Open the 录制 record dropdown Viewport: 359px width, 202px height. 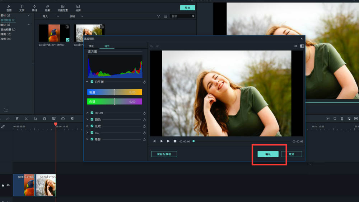(x=76, y=16)
